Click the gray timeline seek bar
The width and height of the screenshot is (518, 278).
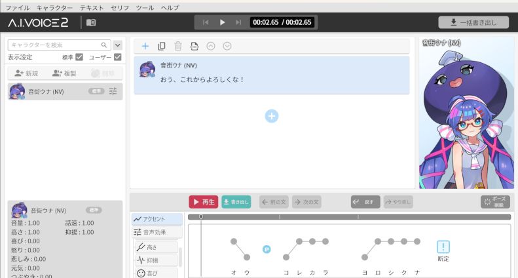pyautogui.click(x=350, y=217)
